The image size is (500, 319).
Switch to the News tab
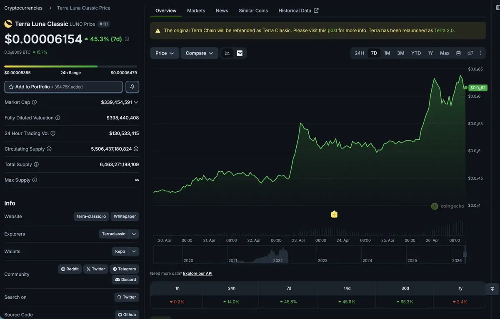pyautogui.click(x=222, y=10)
